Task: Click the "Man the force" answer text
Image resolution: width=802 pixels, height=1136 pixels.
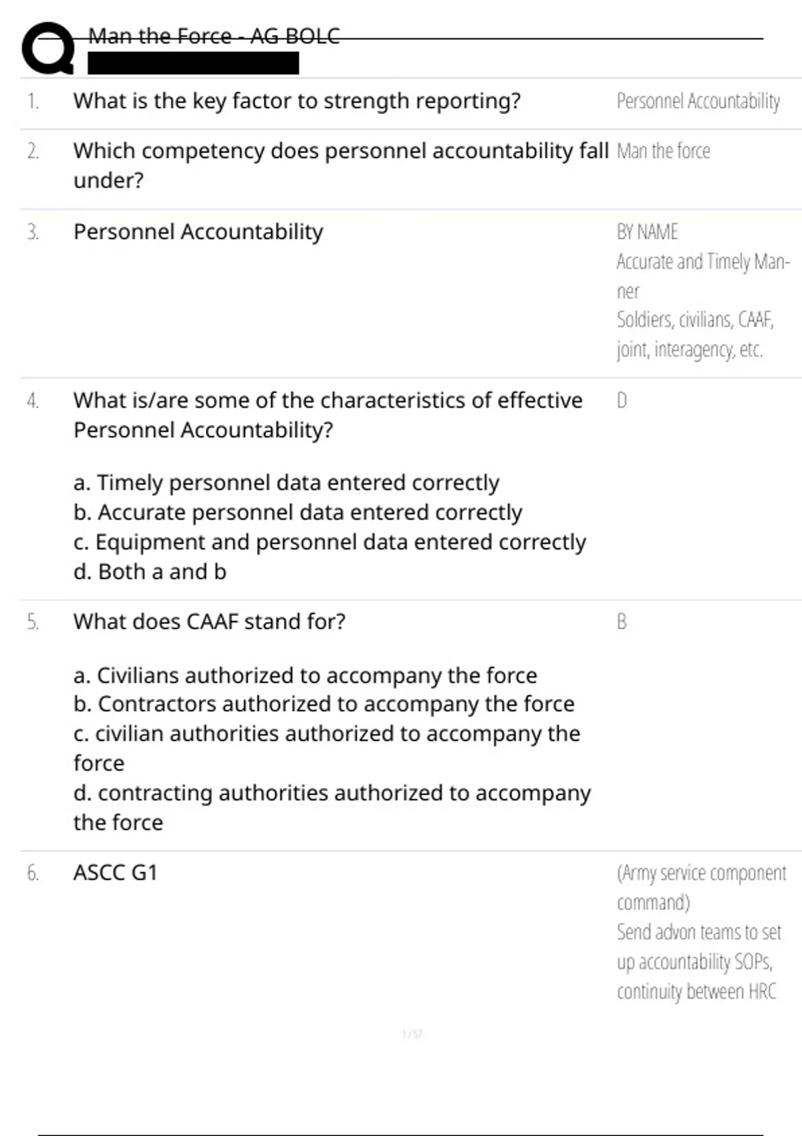Action: click(663, 152)
